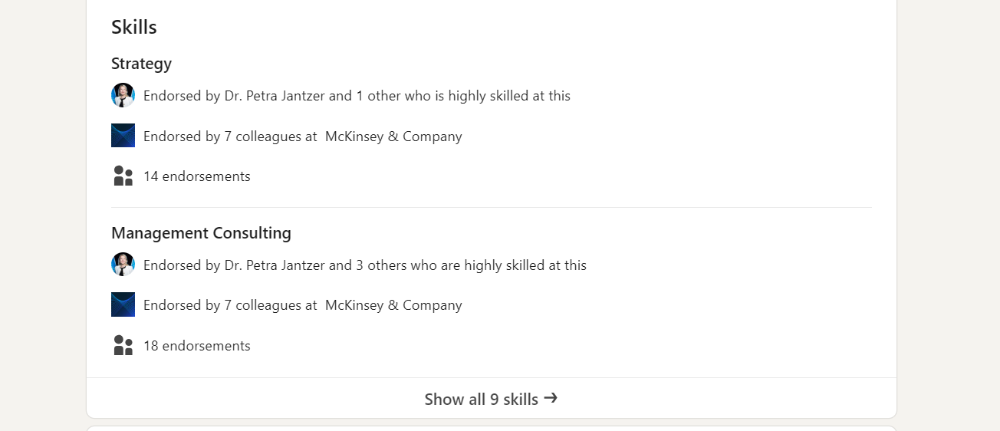Screen dimensions: 1000x431
Task: View 14 endorsements for Strategy
Action: pyautogui.click(x=196, y=176)
